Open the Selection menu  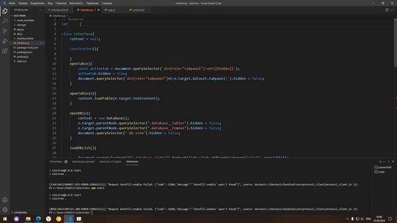pyautogui.click(x=37, y=3)
